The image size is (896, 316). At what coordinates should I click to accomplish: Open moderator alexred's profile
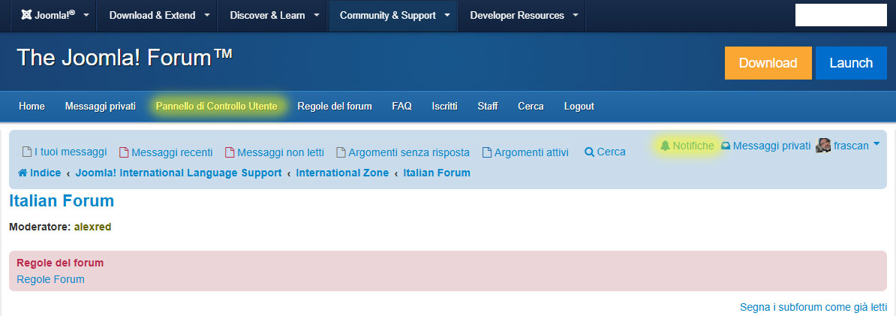click(92, 227)
